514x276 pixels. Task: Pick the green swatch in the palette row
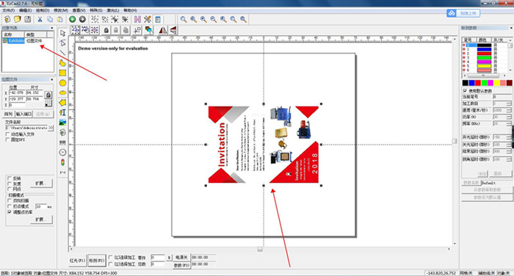point(484,83)
